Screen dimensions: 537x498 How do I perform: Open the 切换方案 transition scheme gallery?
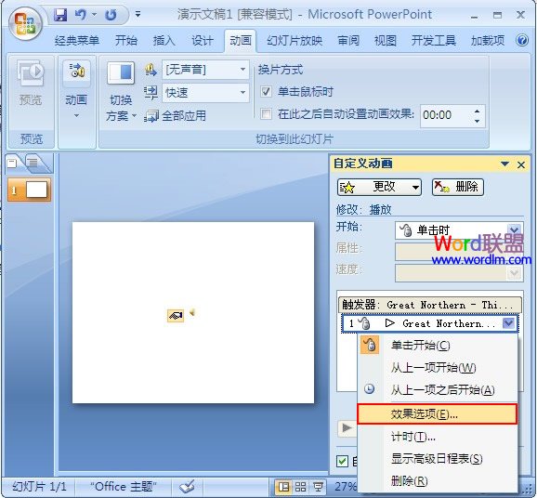click(x=121, y=92)
